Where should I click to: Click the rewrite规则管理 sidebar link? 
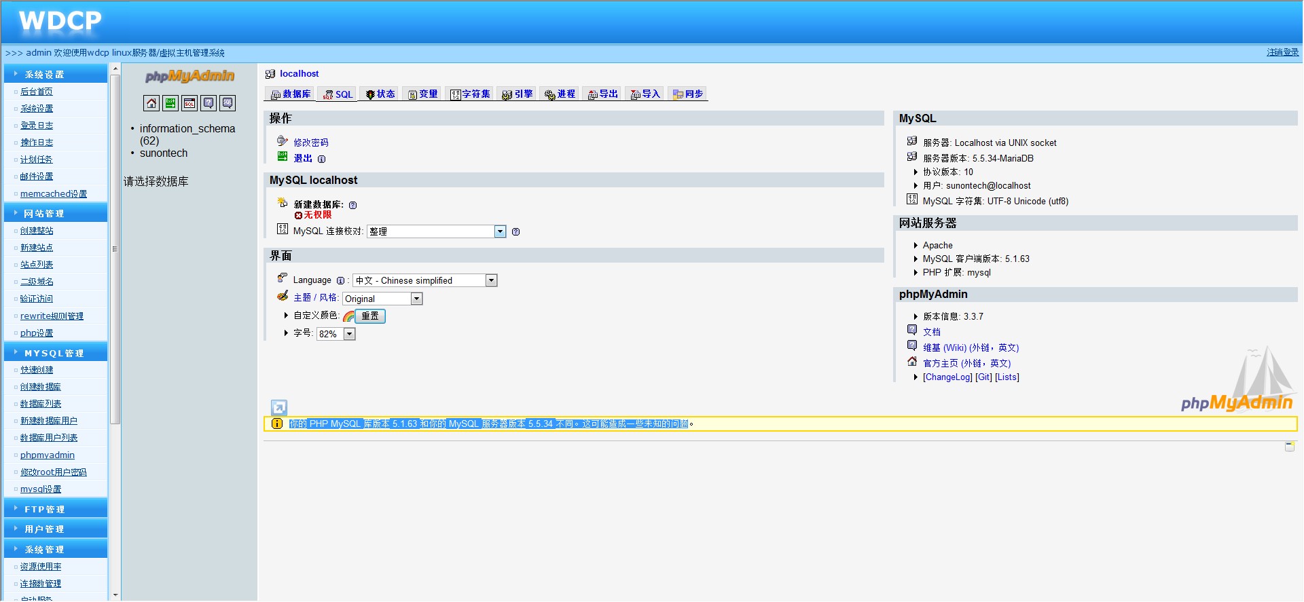52,316
